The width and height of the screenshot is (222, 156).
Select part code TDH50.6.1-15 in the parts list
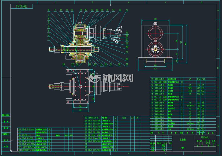[159, 79]
